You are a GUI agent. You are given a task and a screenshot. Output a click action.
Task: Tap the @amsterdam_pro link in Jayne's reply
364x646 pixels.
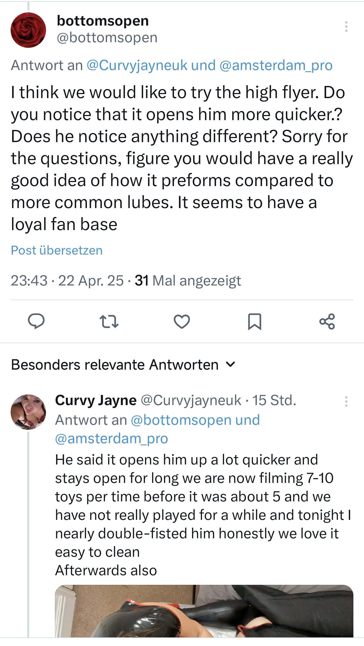[x=111, y=438]
